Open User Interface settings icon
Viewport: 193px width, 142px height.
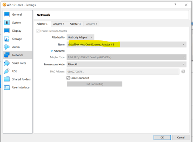7,87
